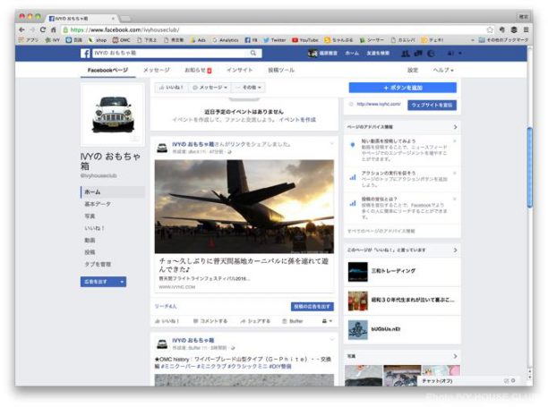Click the ＋ボタンを追加 button
Screen dimensions: 548x407
(x=402, y=88)
